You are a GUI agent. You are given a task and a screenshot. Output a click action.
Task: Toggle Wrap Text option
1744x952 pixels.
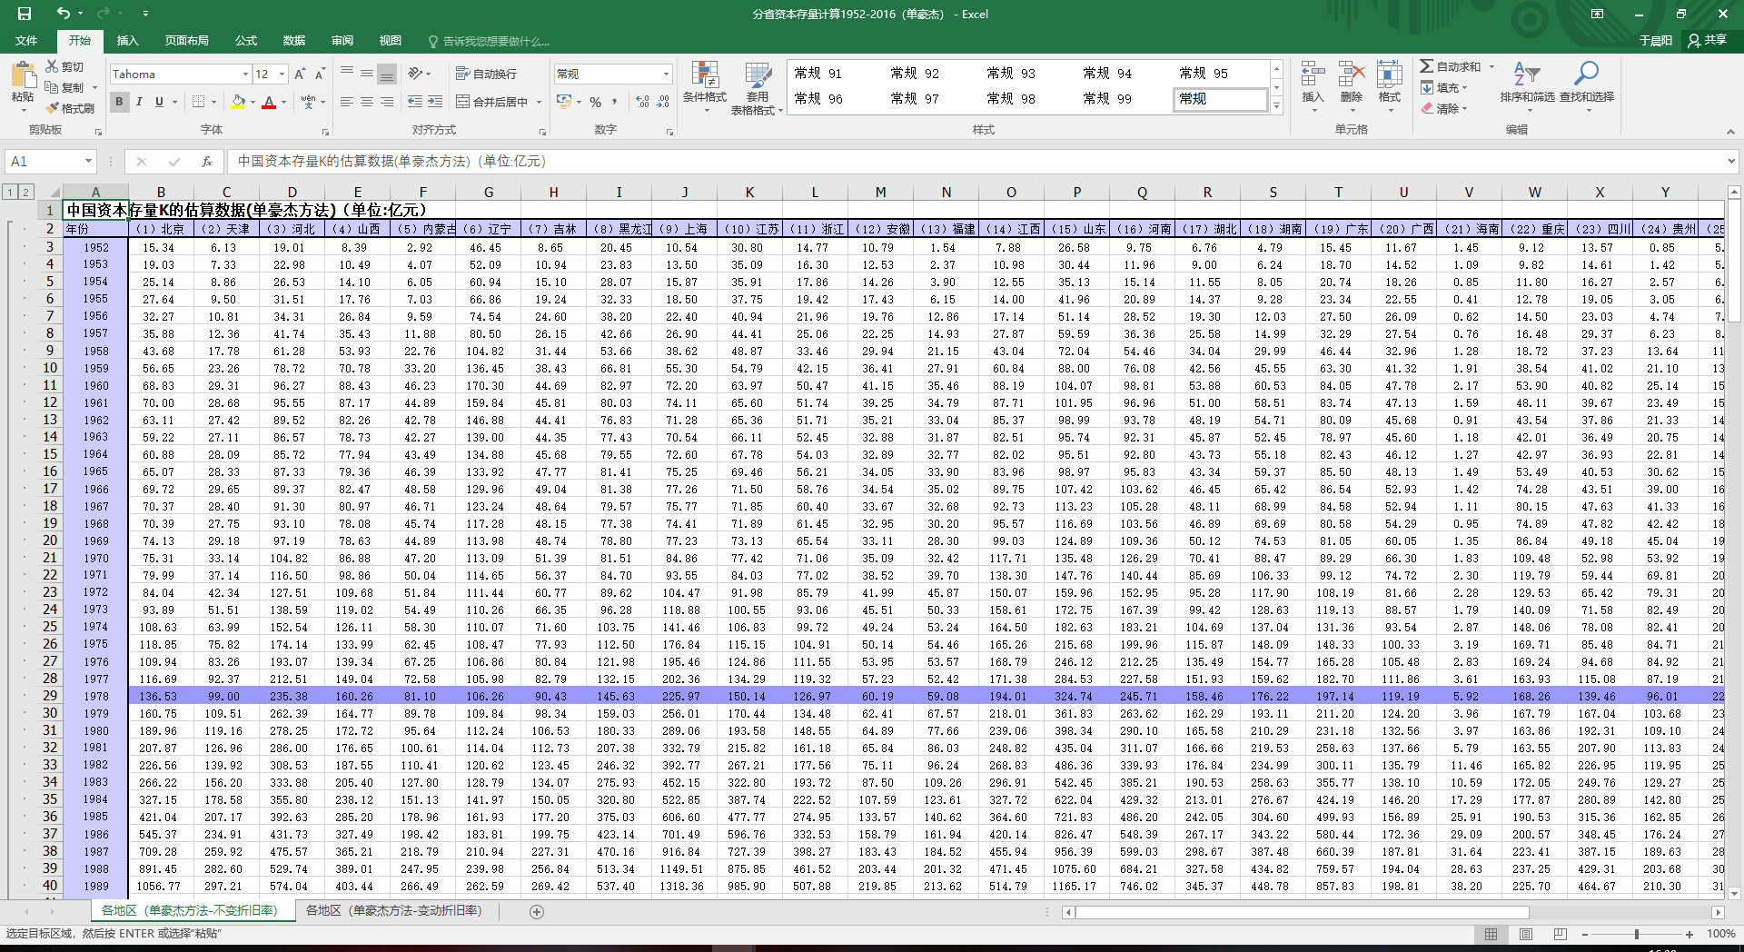487,74
